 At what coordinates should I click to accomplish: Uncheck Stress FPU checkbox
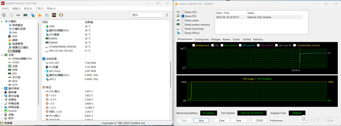pos(183,16)
